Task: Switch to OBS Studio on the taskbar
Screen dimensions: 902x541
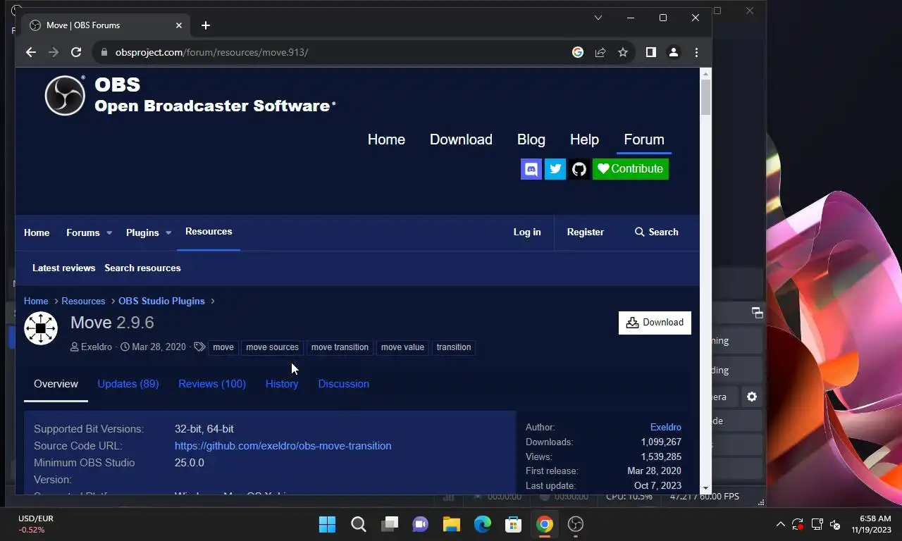Action: click(576, 524)
